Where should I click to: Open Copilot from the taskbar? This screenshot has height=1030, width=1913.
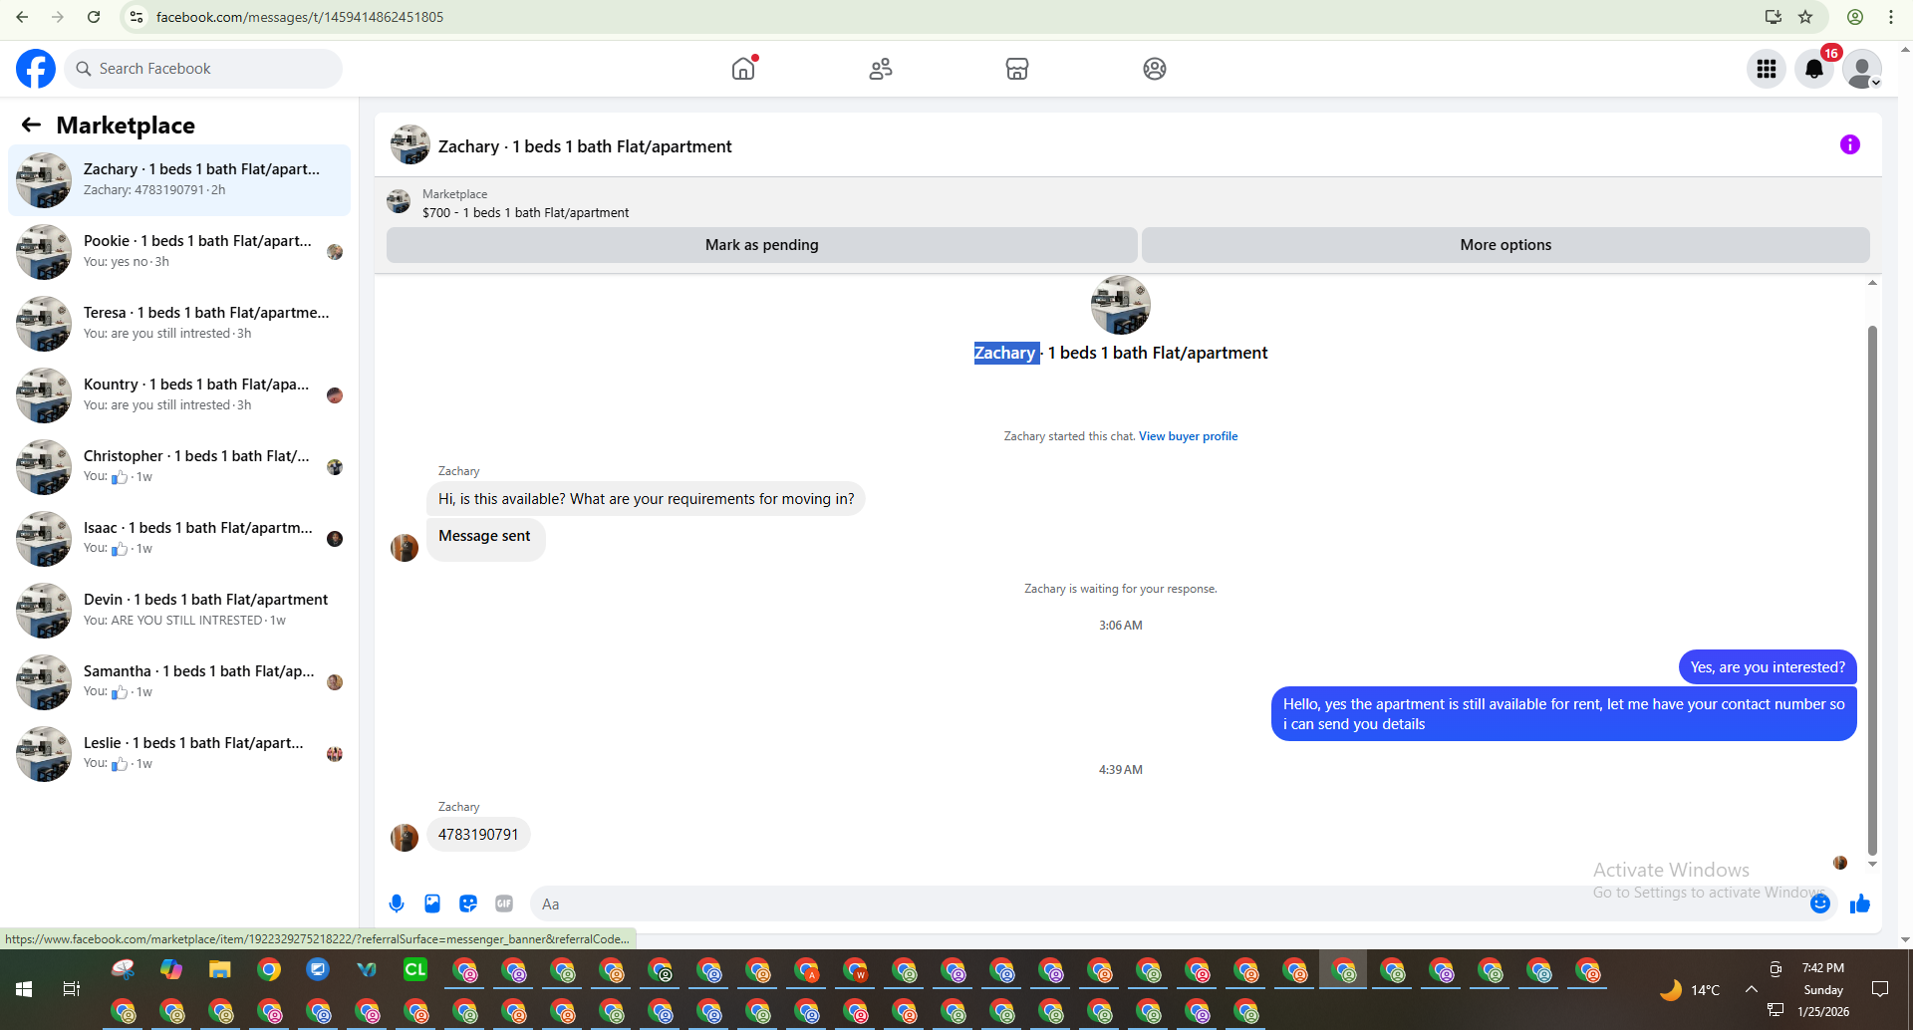click(x=170, y=969)
